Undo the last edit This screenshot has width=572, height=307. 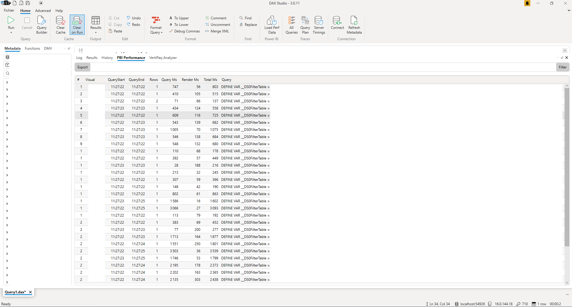coord(134,18)
